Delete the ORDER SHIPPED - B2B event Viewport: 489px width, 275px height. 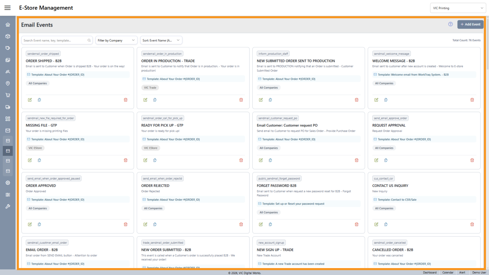[x=126, y=100]
